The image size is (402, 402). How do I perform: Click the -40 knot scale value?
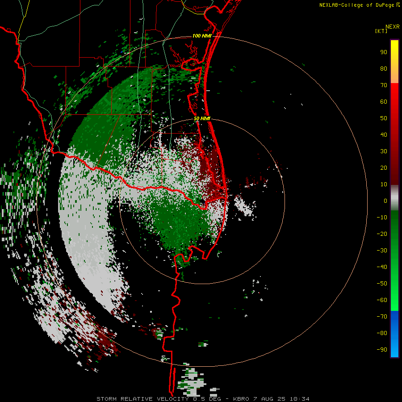(382, 267)
